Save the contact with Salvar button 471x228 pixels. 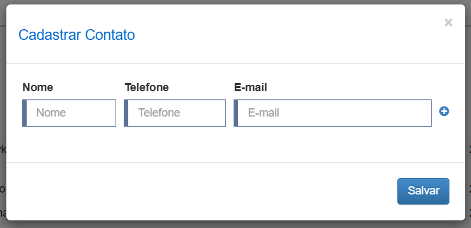click(423, 191)
